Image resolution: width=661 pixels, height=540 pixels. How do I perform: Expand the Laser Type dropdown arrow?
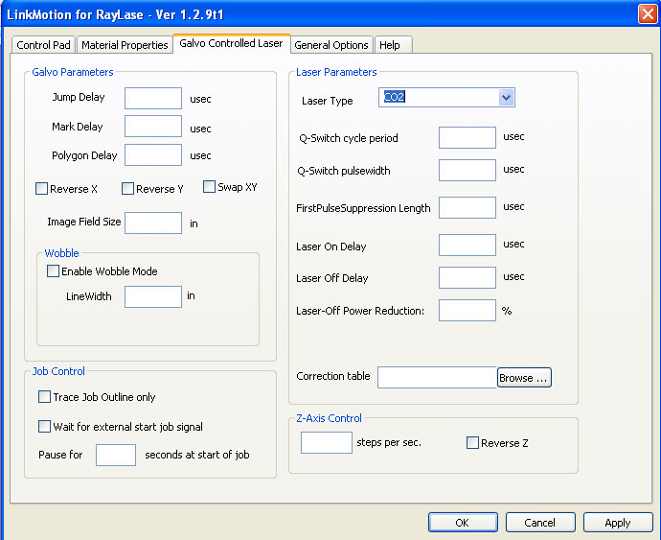click(506, 98)
